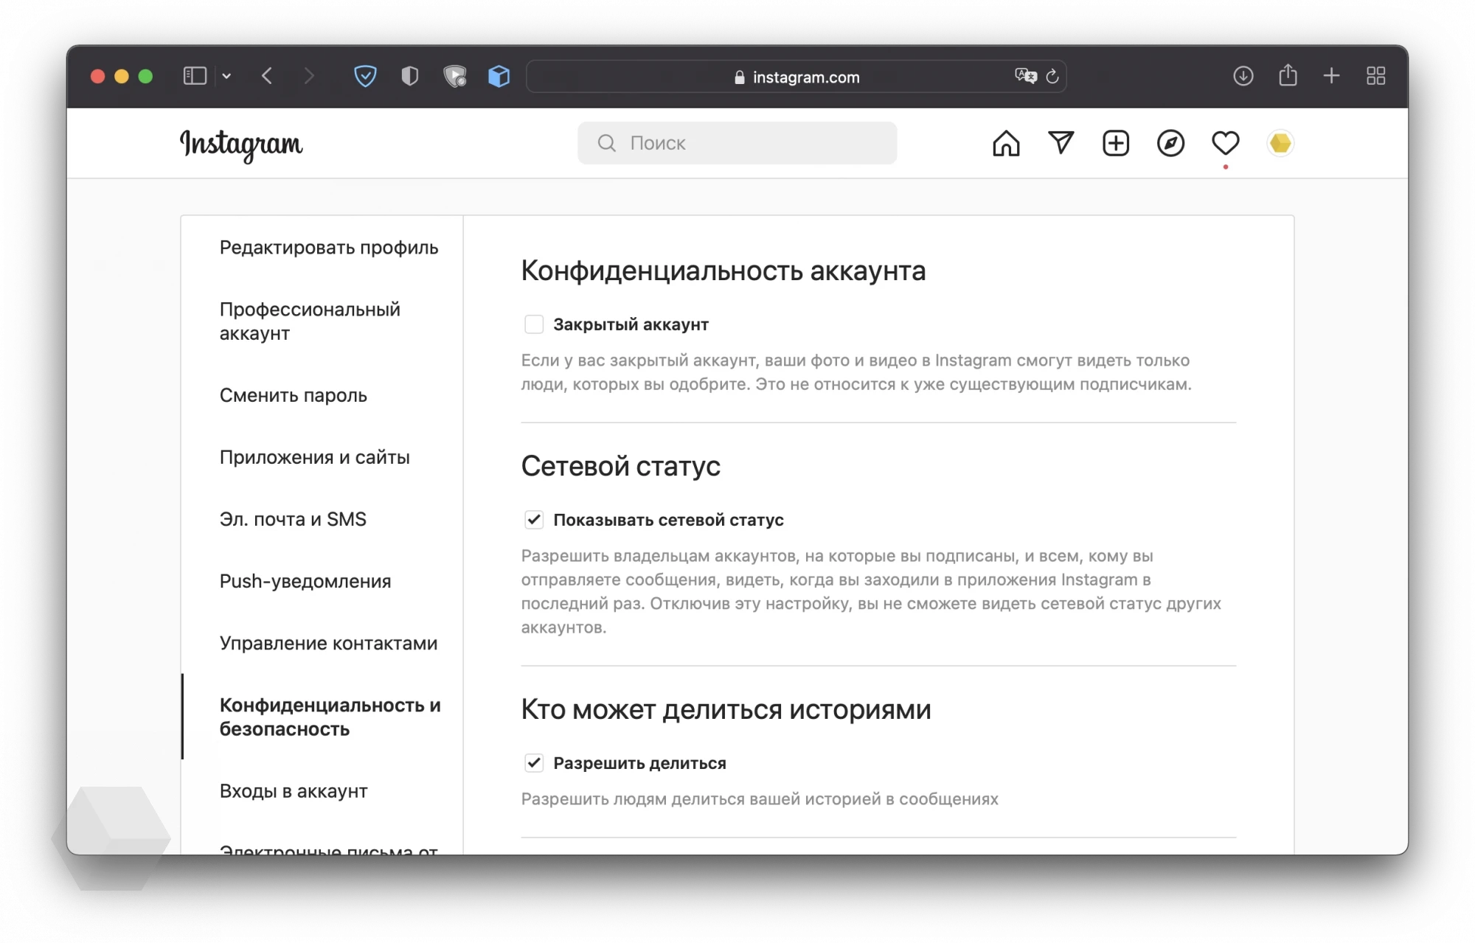Minimize the Safari window yellow button
1475x943 pixels.
click(x=122, y=76)
